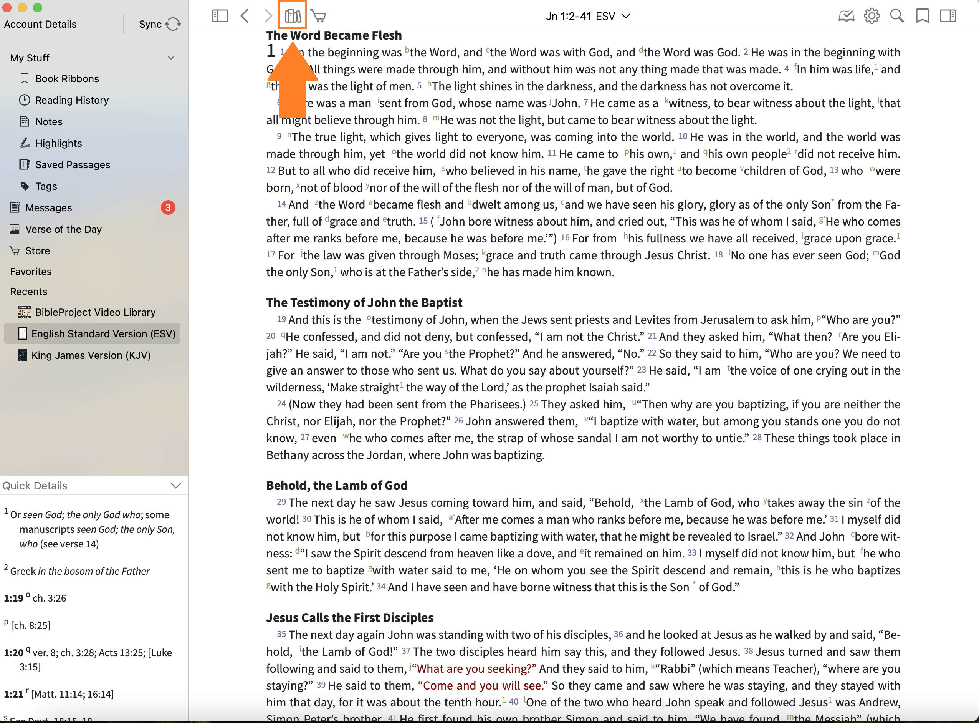
Task: Click the Store cart toolbar icon
Action: click(318, 16)
